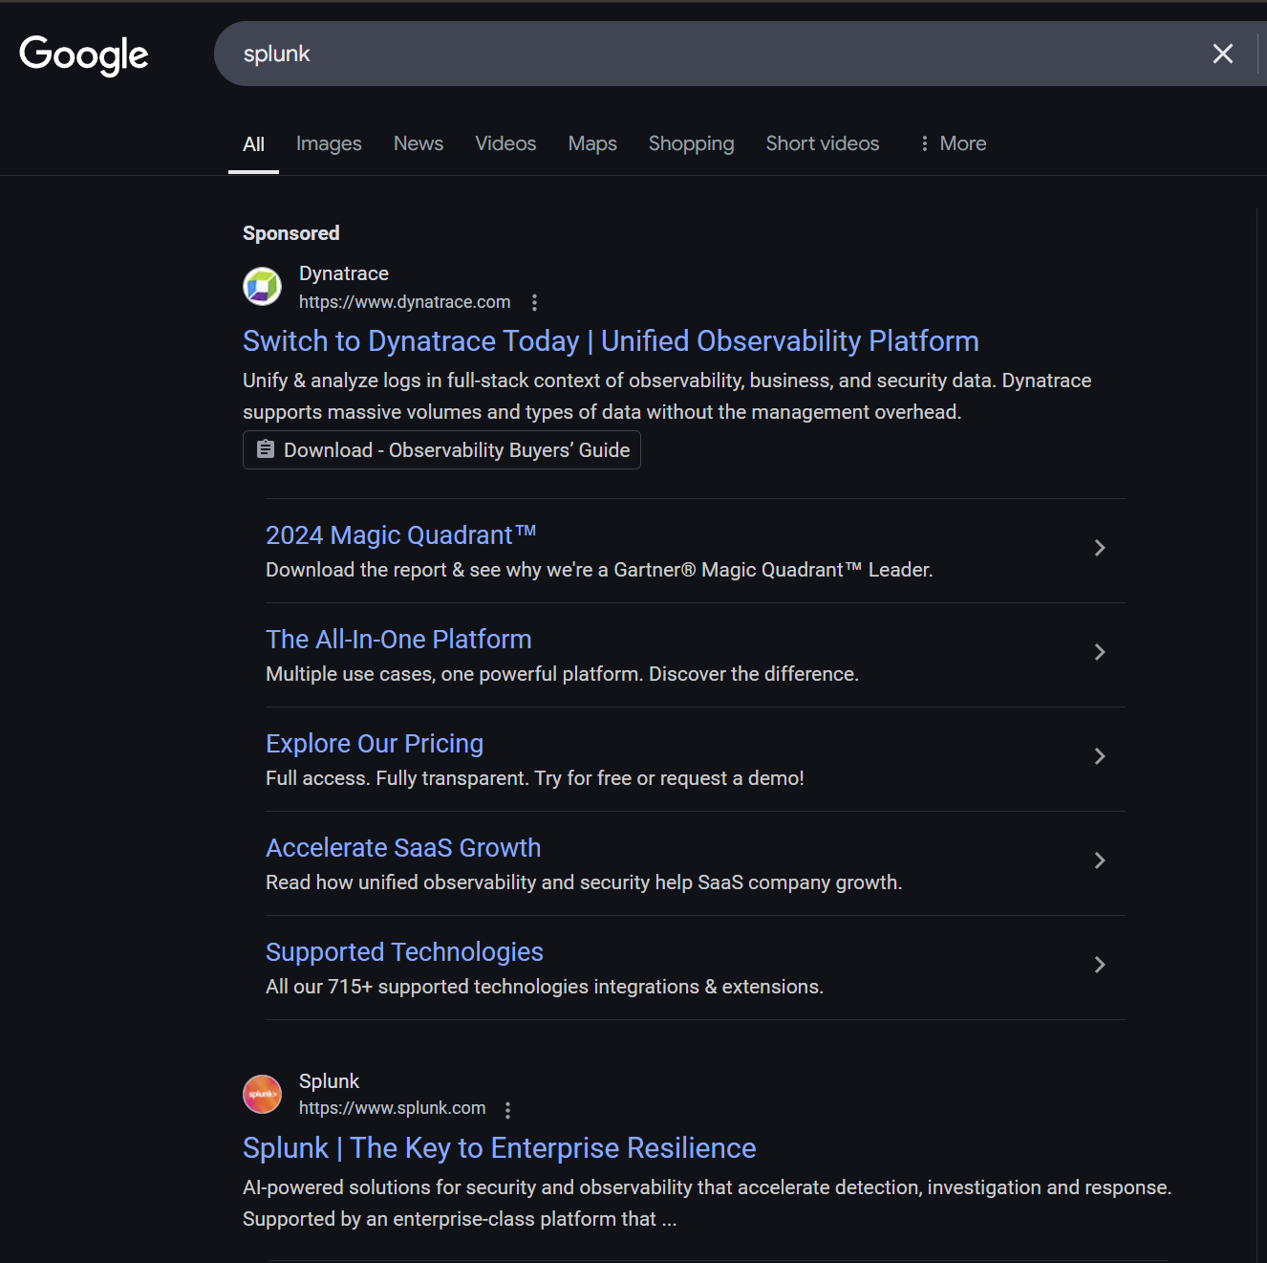
Task: Open the Splunk result favicon
Action: pos(262,1094)
